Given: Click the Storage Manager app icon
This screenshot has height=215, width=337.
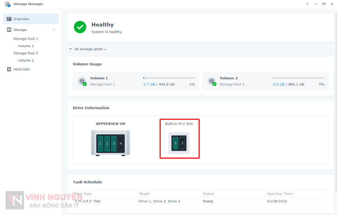Looking at the screenshot, I should [x=7, y=4].
